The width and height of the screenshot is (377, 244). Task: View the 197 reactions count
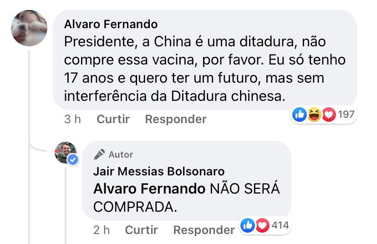[346, 115]
